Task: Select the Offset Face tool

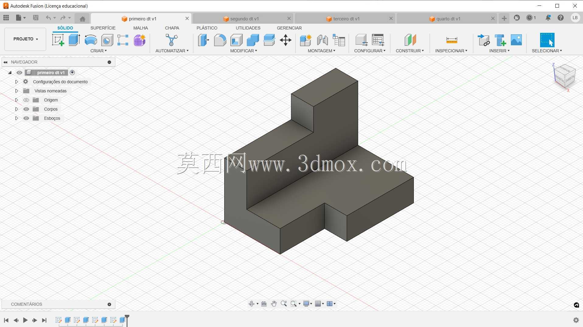Action: point(269,40)
